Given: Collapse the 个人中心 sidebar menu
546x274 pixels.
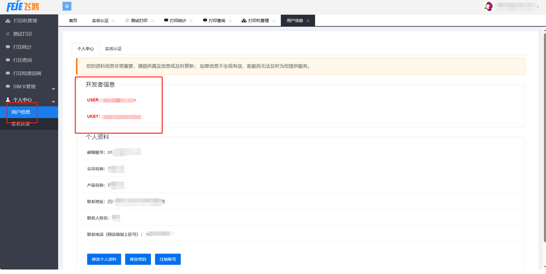Looking at the screenshot, I should (x=22, y=100).
